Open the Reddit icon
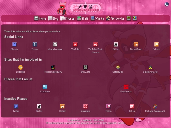This screenshot has height=128, width=171. click(x=62, y=106)
